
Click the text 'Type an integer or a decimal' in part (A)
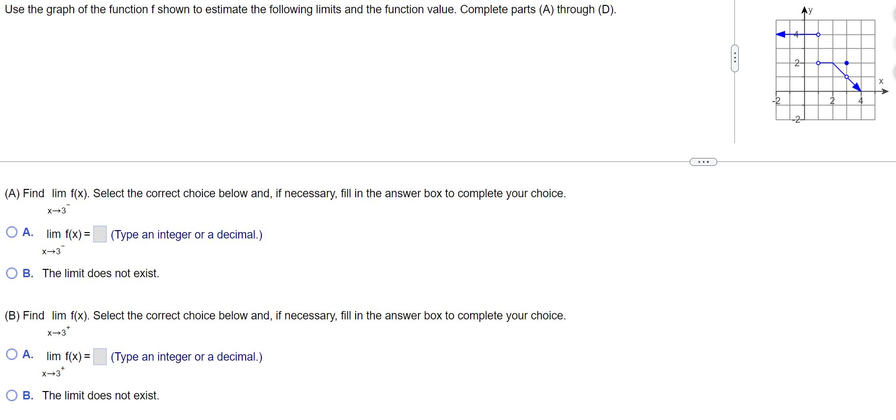(x=187, y=235)
